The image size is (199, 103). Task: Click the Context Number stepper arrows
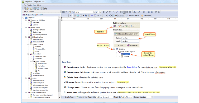[152, 97]
